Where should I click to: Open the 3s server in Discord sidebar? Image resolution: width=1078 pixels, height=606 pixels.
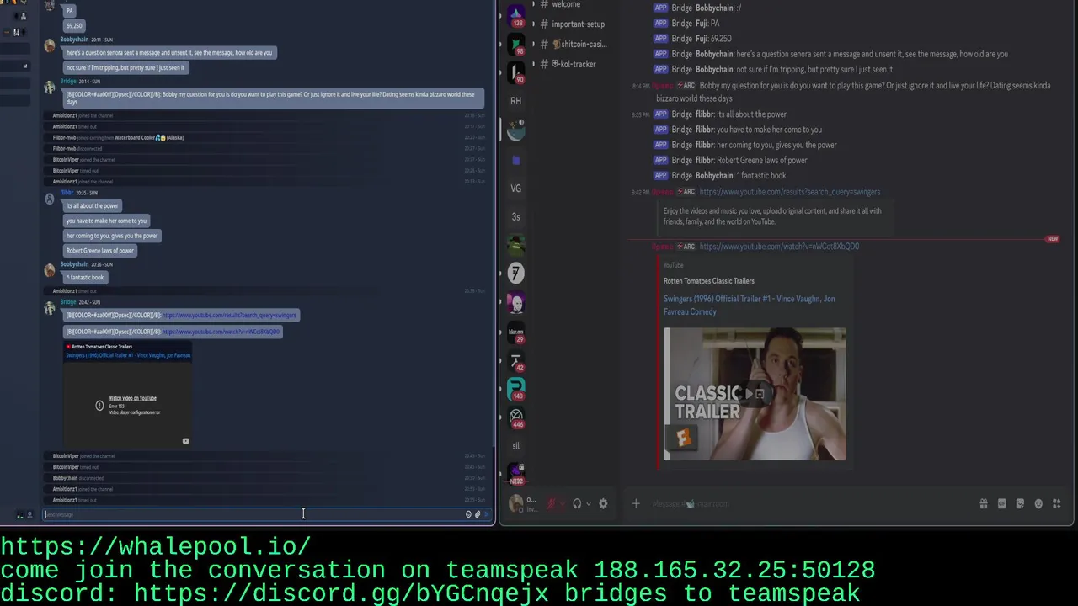pos(515,217)
